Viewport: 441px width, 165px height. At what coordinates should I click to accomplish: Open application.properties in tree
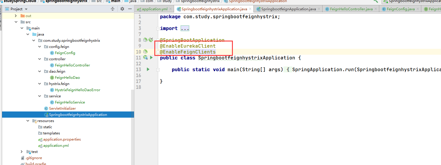[62, 139]
